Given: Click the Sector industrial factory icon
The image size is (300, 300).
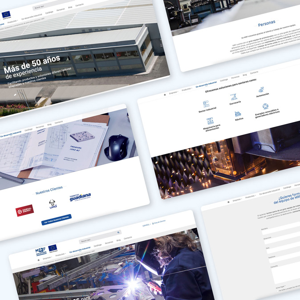Looking at the screenshot, I should [x=206, y=104].
